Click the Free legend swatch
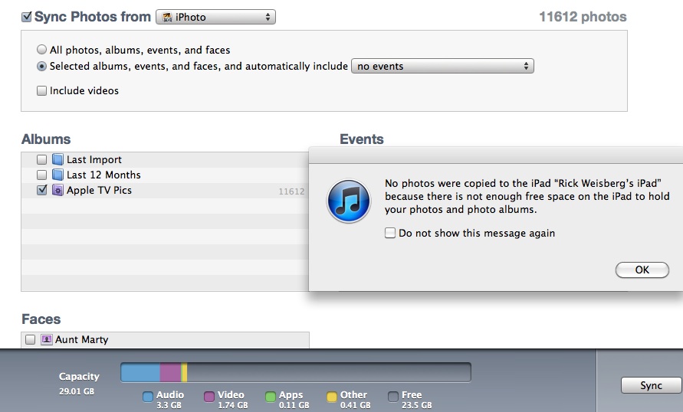Screen dimensions: 683x412 (x=393, y=397)
